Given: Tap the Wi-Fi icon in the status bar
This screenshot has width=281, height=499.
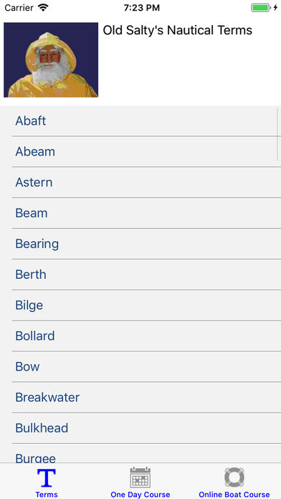Looking at the screenshot, I should 43,7.
